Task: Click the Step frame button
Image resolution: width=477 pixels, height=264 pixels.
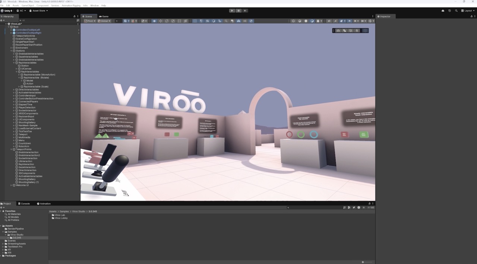Action: [x=245, y=10]
